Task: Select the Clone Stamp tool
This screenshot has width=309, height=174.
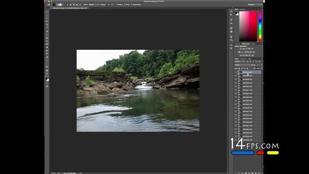Action: (x=47, y=38)
